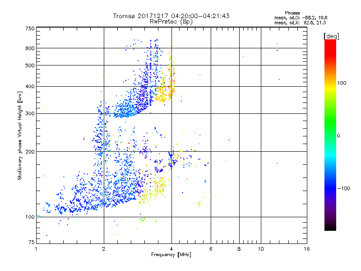Click the y-axis label '750'
Screen dimensions: 361x271
pyautogui.click(x=30, y=28)
